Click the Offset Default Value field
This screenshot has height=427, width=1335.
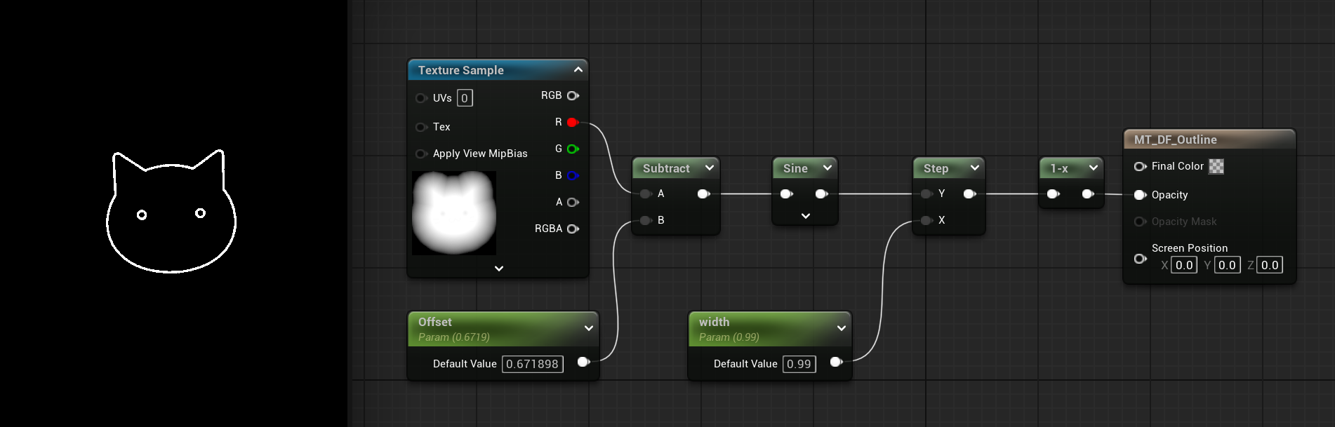pos(532,365)
